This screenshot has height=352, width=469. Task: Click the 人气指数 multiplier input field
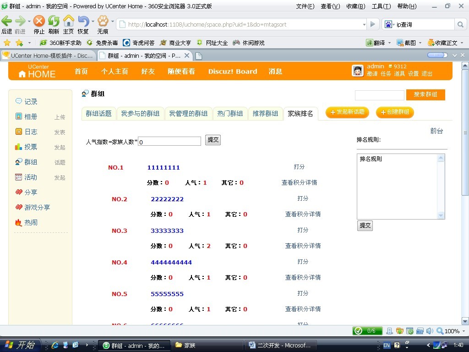point(169,141)
